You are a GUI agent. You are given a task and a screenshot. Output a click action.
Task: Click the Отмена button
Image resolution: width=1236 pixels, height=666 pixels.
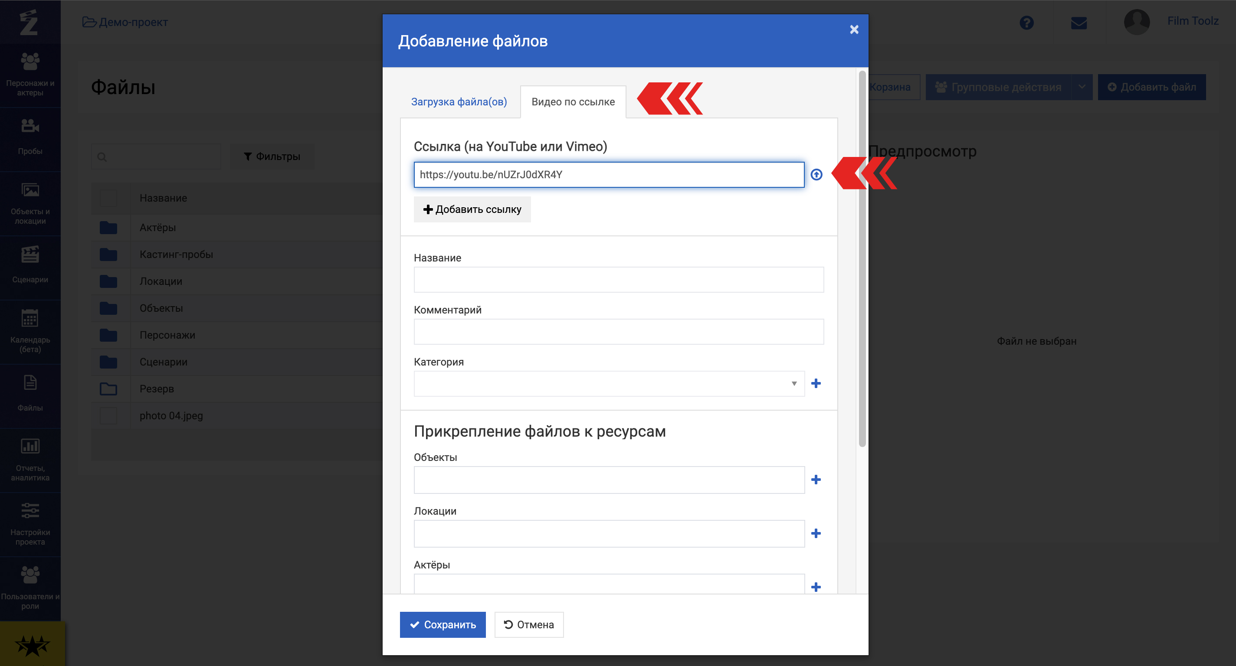pyautogui.click(x=529, y=625)
